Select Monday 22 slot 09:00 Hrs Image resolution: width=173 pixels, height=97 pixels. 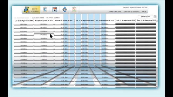pos(24,32)
